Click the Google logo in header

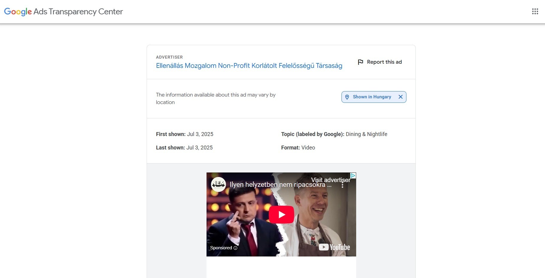tap(18, 12)
